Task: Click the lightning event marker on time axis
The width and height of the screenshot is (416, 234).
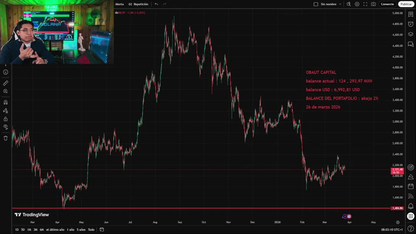Action: (x=345, y=216)
